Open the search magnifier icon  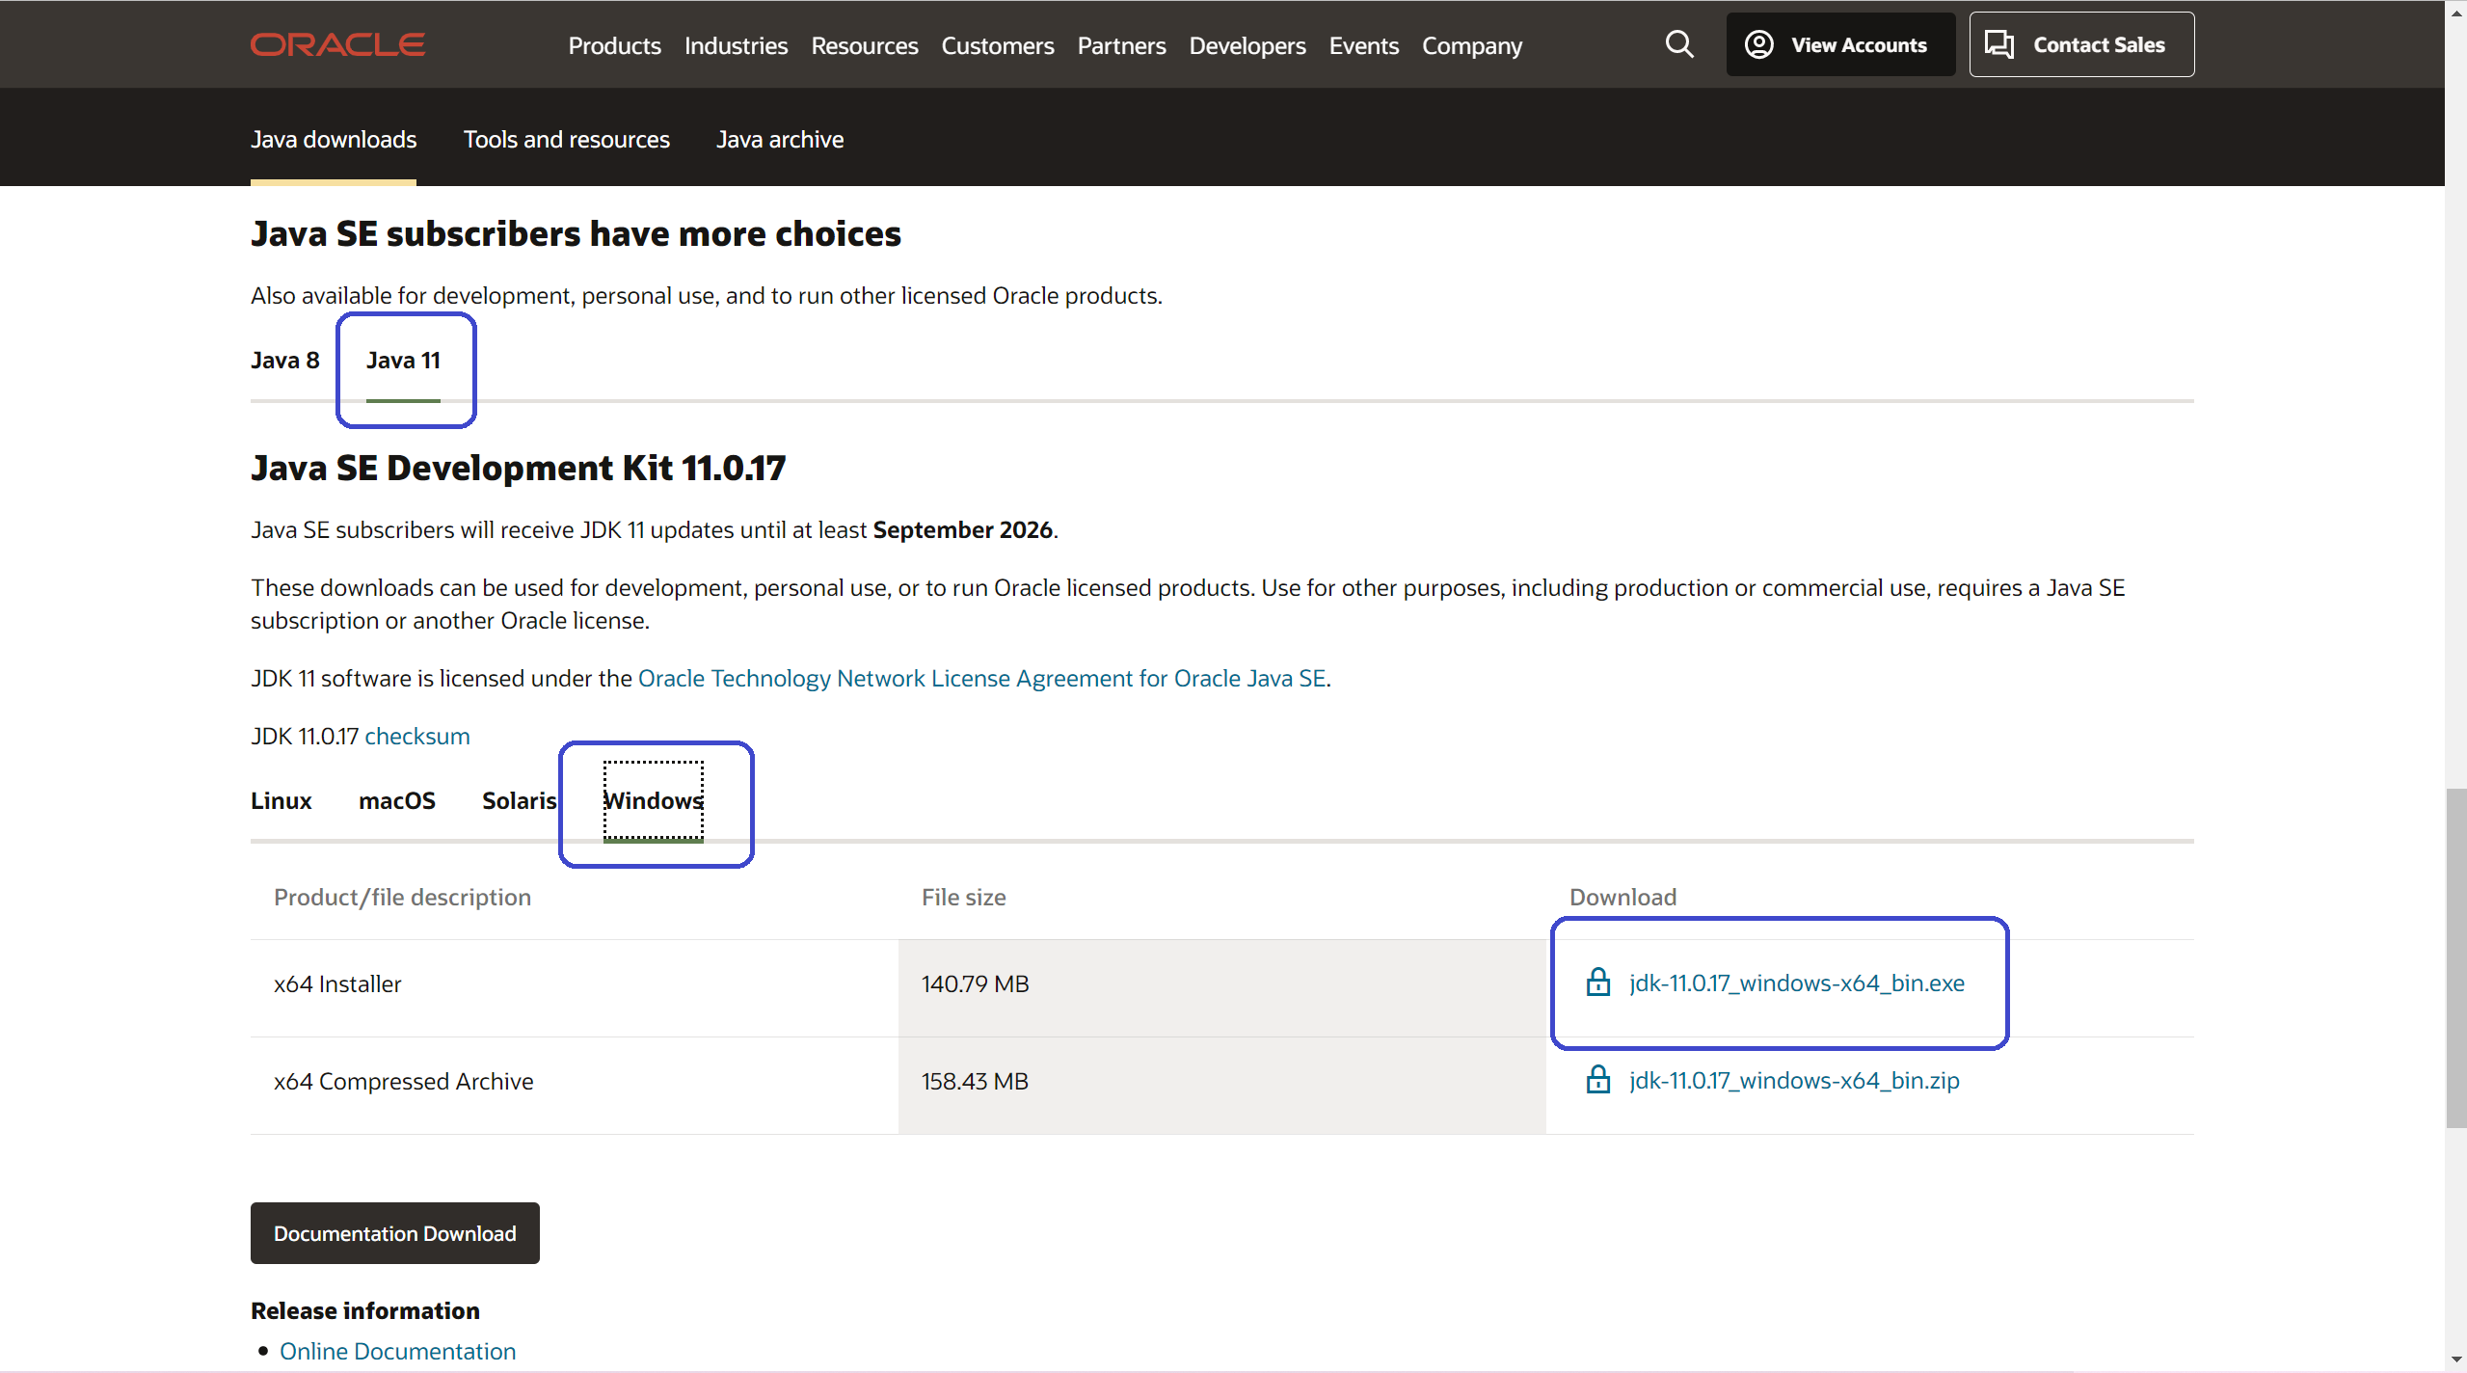(x=1679, y=44)
